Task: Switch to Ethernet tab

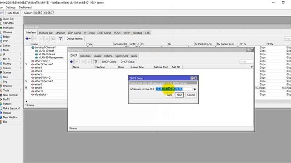Action: coord(60,33)
